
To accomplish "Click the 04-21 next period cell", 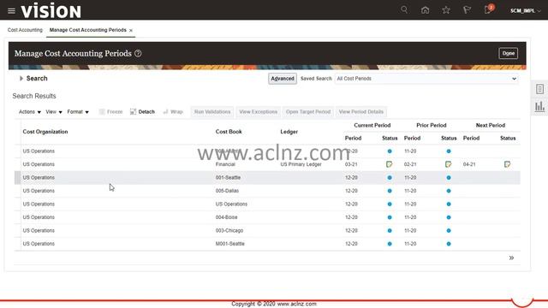I will 469,164.
